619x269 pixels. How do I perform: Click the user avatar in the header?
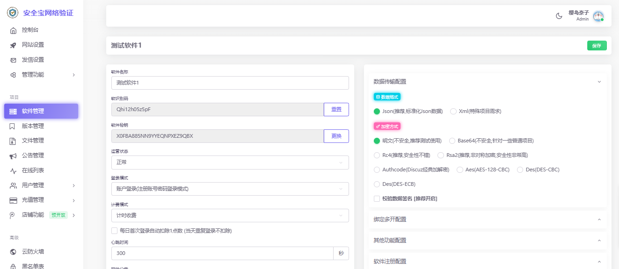pos(598,16)
